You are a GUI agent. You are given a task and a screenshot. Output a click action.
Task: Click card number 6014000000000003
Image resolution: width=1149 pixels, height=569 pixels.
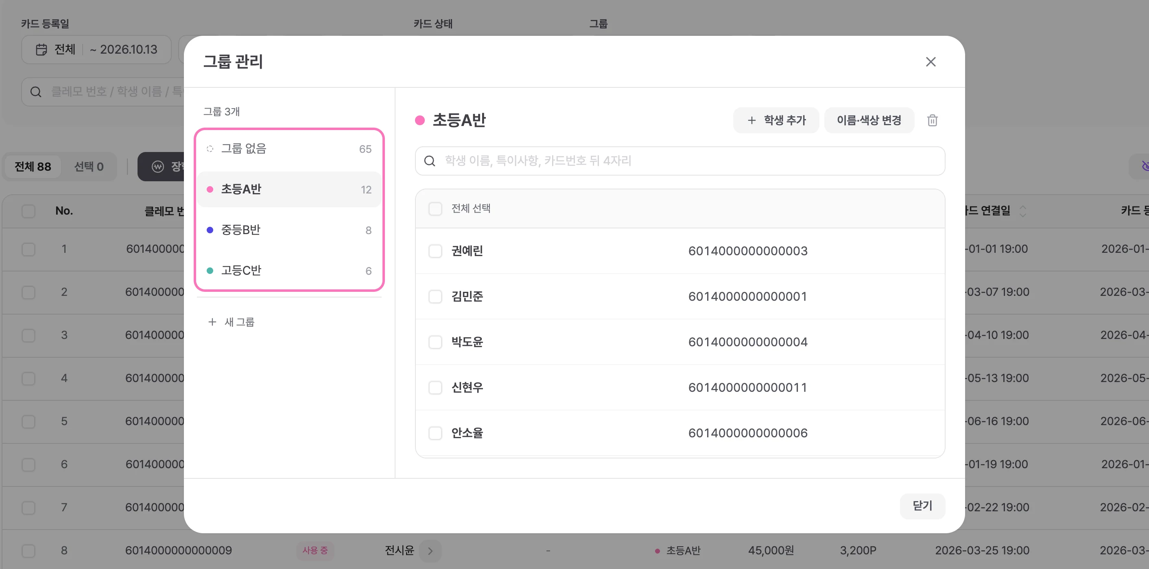coord(747,251)
